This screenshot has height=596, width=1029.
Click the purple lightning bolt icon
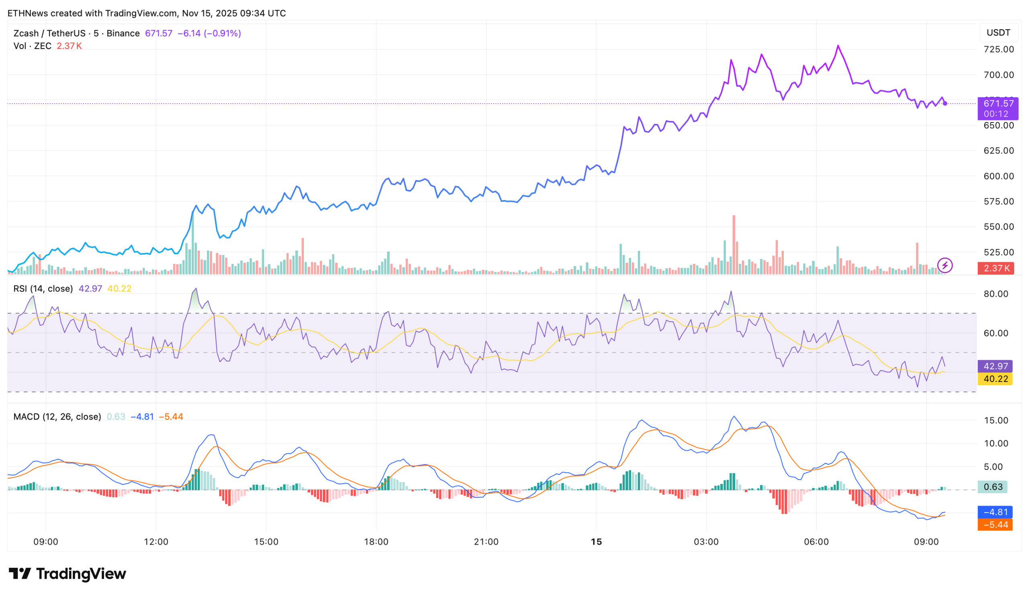pos(945,265)
